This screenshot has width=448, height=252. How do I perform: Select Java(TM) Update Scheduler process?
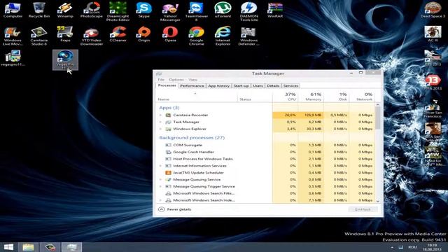[x=266, y=173]
